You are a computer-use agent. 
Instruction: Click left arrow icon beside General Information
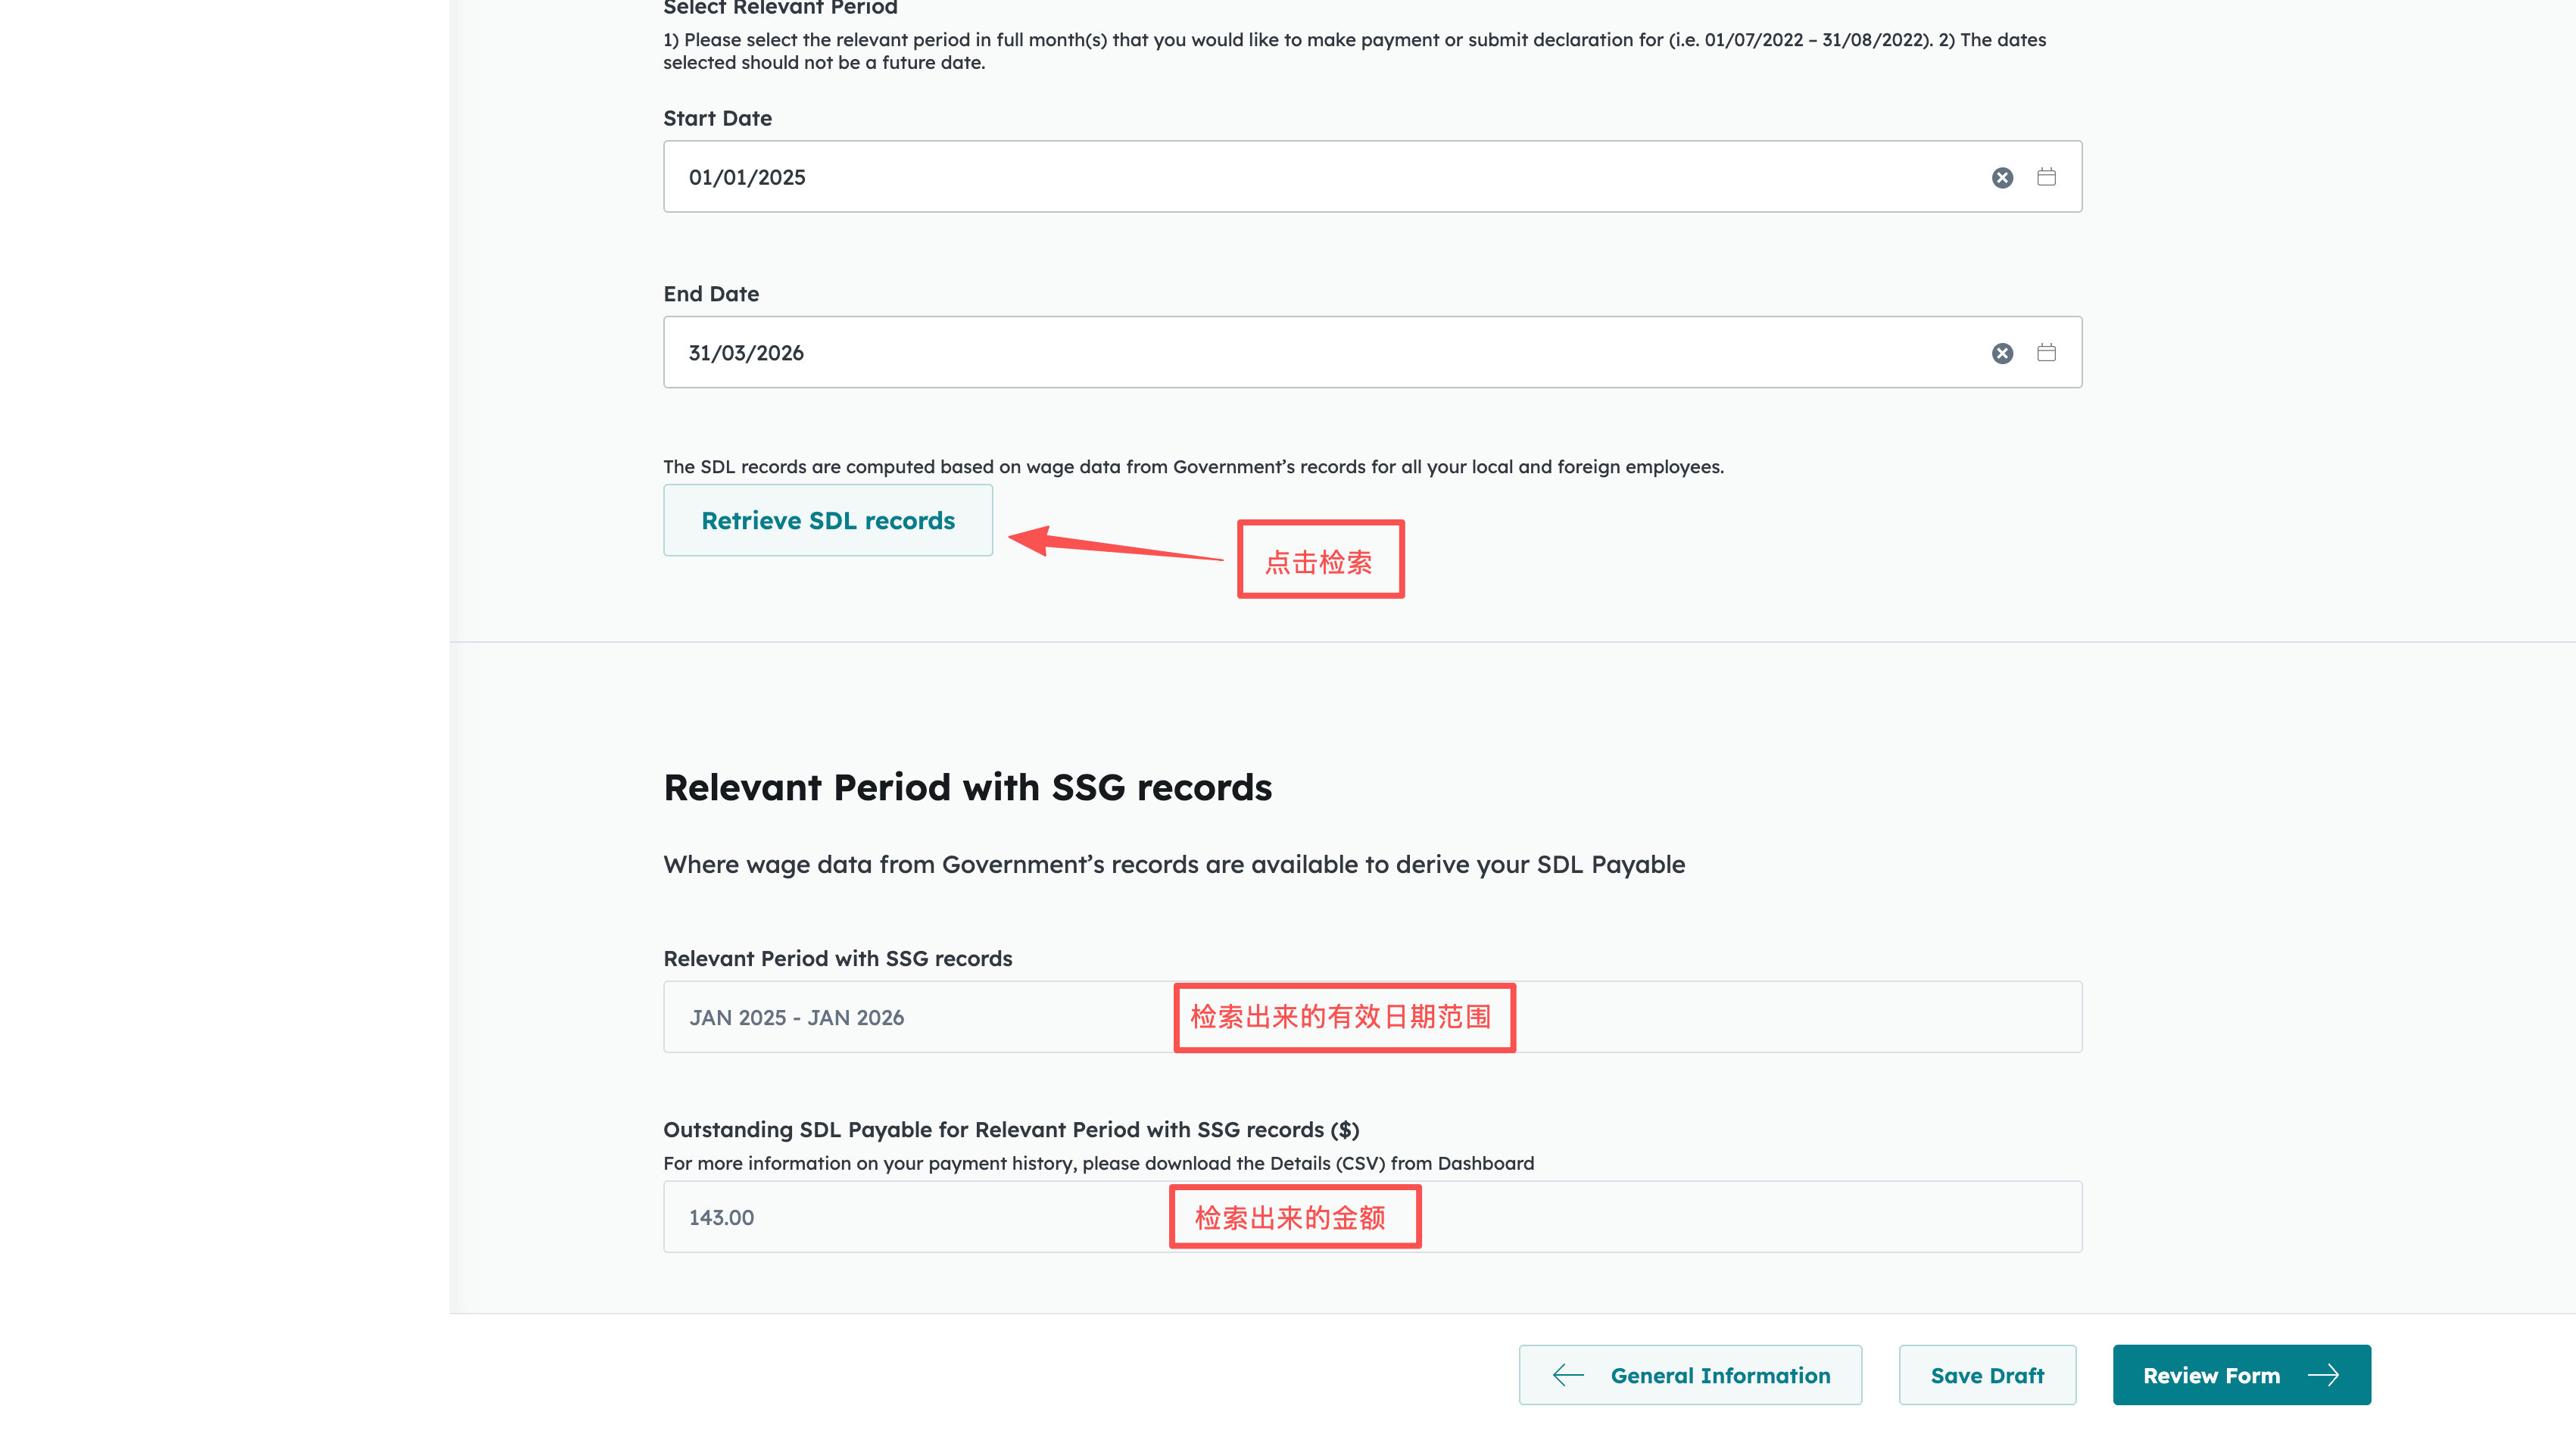click(x=1568, y=1375)
